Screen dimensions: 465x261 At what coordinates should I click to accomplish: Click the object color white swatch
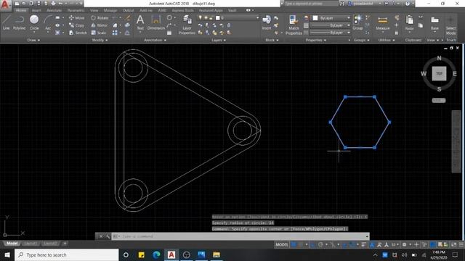point(315,18)
